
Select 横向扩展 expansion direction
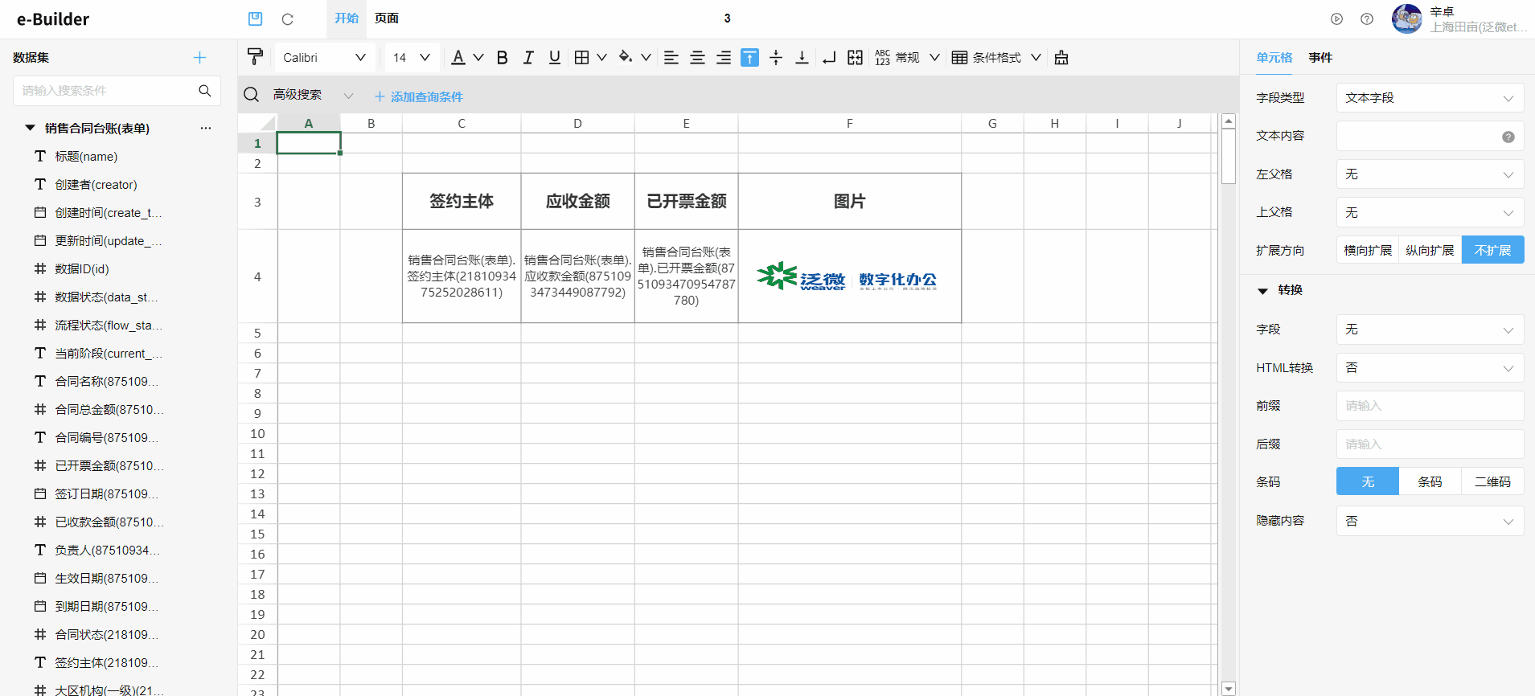pos(1367,251)
